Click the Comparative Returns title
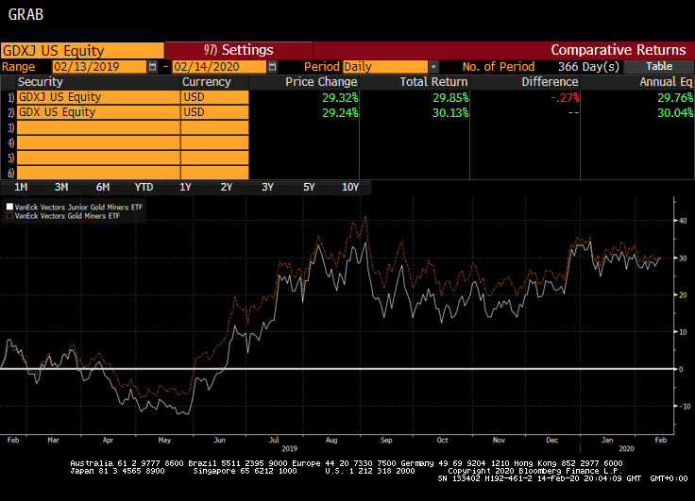This screenshot has width=695, height=501. tap(619, 50)
